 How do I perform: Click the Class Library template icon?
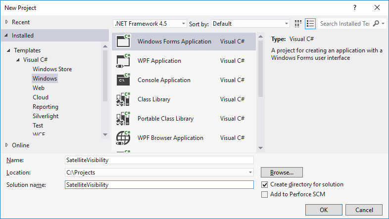click(123, 99)
